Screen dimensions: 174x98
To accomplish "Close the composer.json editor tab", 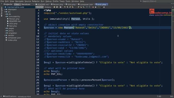I will [x=94, y=4].
